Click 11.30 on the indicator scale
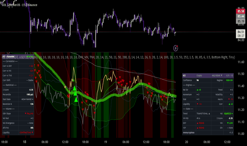The width and height of the screenshot is (247, 146). [241, 98]
